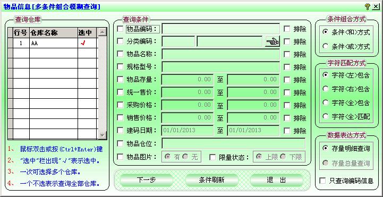Check the 物品仓位 condition checkbox
The width and height of the screenshot is (383, 197).
[x=120, y=143]
